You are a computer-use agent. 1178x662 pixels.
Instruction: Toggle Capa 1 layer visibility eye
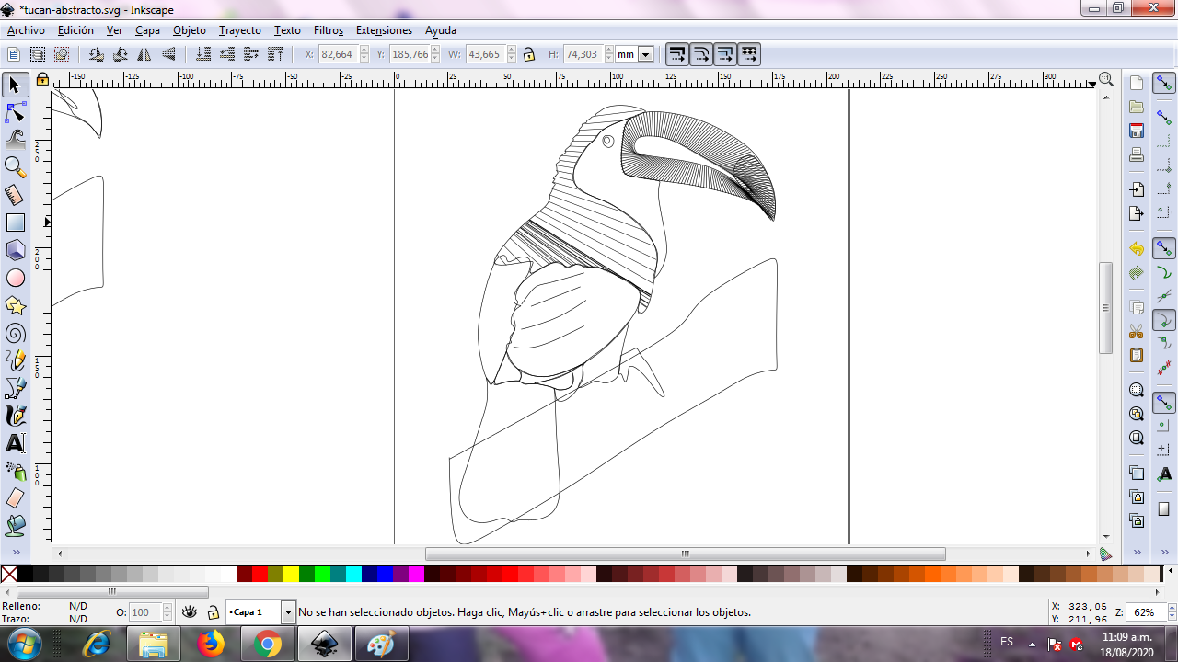point(190,611)
